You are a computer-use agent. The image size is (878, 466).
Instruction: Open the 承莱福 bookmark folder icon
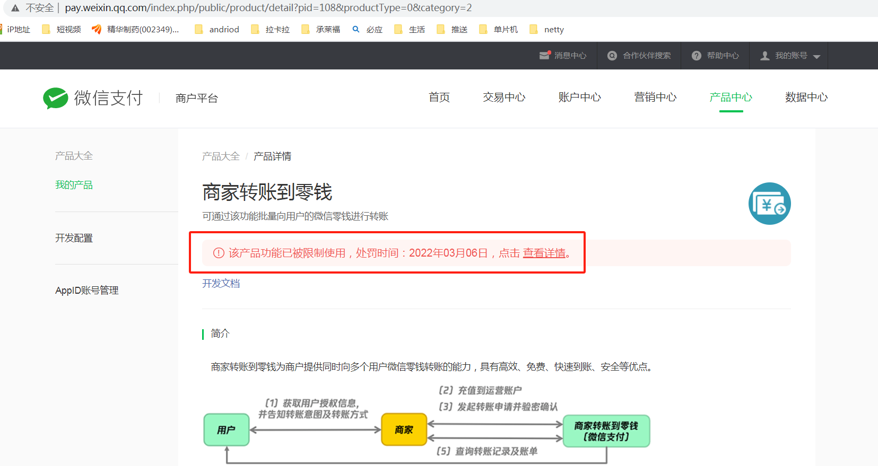click(x=306, y=29)
